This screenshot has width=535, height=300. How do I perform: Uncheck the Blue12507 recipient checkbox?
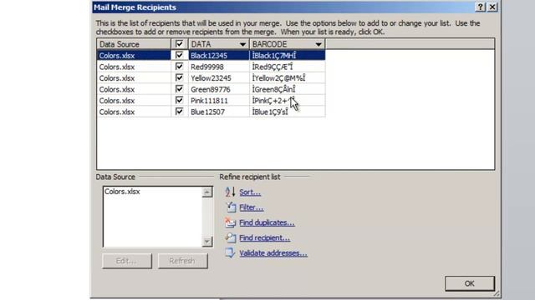point(179,111)
